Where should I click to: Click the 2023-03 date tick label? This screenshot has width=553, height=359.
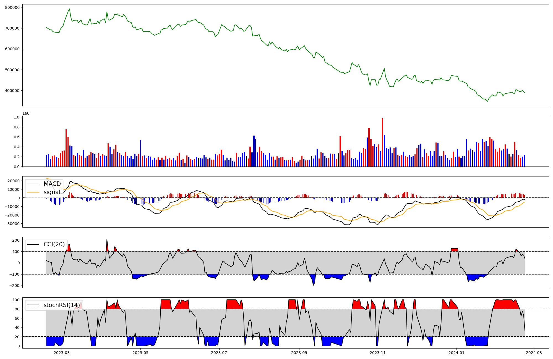click(x=62, y=353)
